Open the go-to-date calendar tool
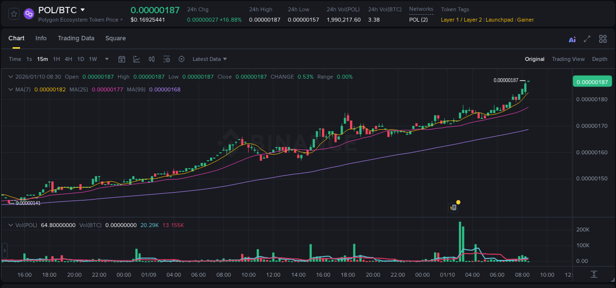Image resolution: width=616 pixels, height=288 pixels. coord(122,58)
